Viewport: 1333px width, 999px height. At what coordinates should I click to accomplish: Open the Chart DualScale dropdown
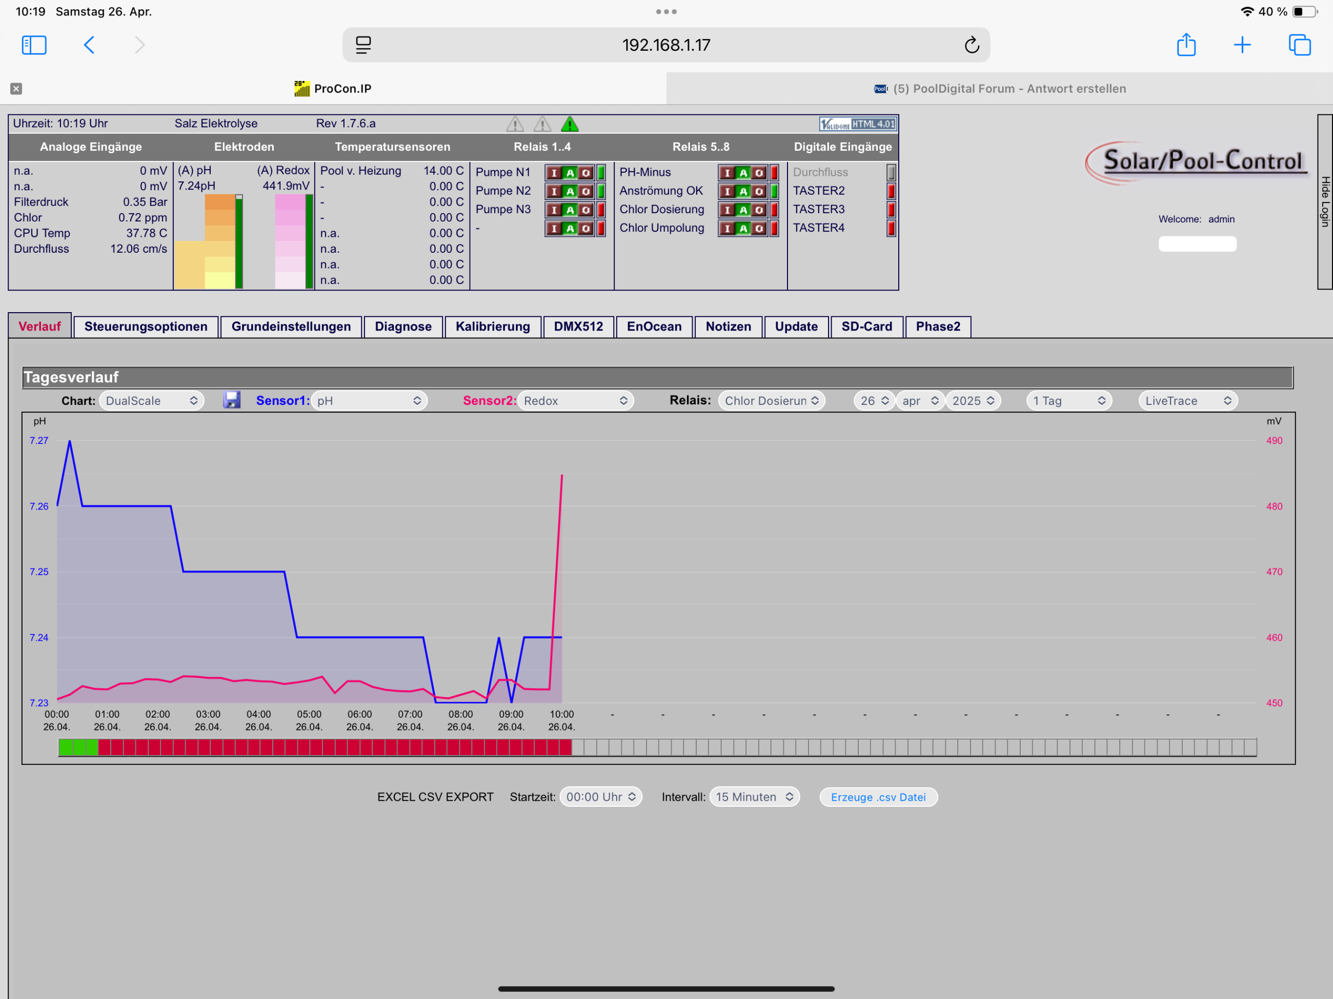pos(151,401)
